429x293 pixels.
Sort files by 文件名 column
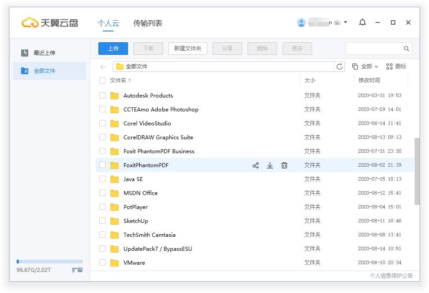coord(118,80)
